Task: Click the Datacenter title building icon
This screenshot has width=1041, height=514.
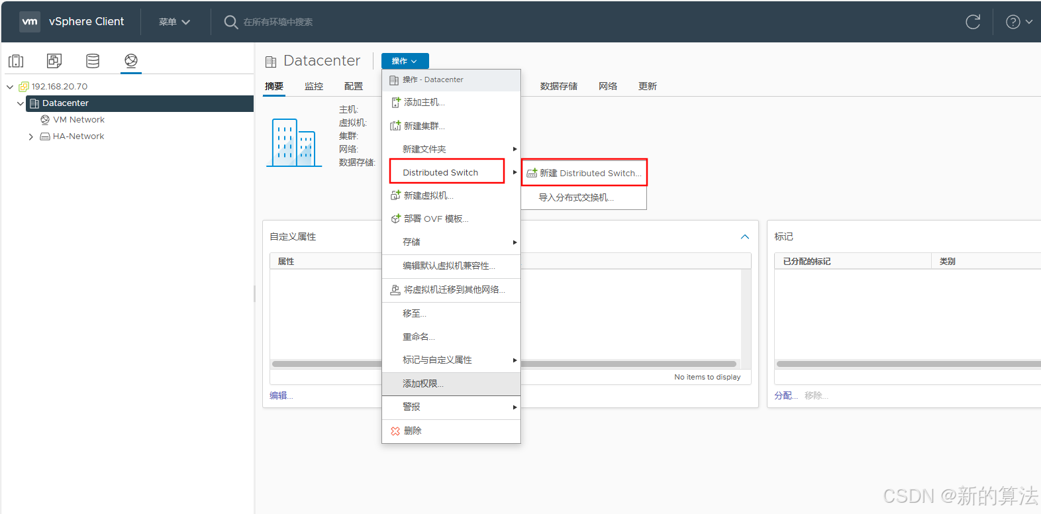Action: (271, 62)
